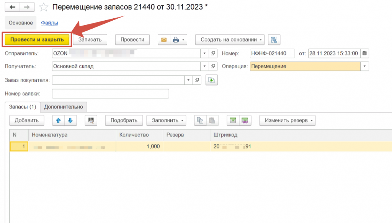392x223 pixels.
Task: Switch to the Дополнительно tab
Action: pos(64,107)
